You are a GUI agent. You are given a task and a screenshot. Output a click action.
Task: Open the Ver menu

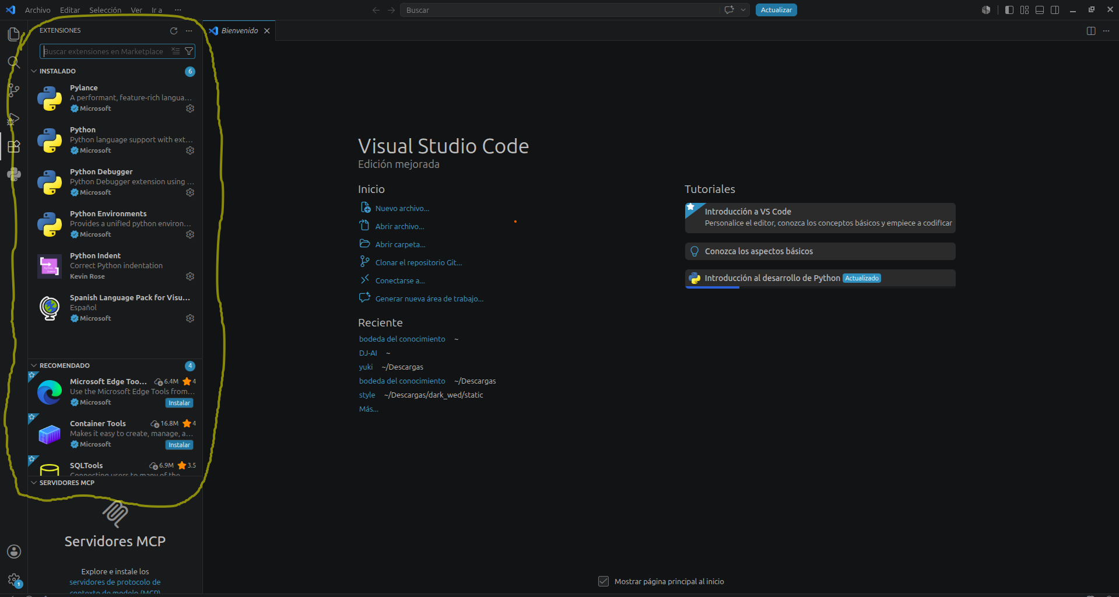click(x=136, y=10)
